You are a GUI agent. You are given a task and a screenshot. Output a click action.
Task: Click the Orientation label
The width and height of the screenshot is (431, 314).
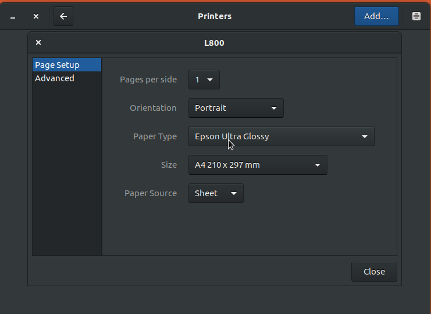coord(153,108)
